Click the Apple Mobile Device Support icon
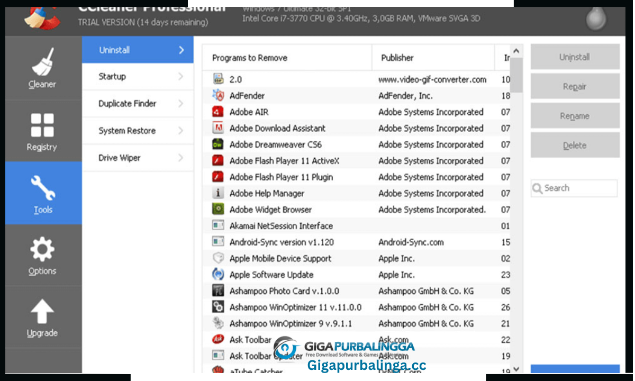635x381 pixels. 218,258
